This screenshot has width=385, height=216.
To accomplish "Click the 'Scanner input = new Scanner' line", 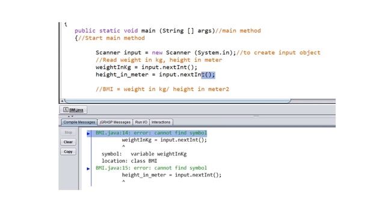I will click(208, 52).
